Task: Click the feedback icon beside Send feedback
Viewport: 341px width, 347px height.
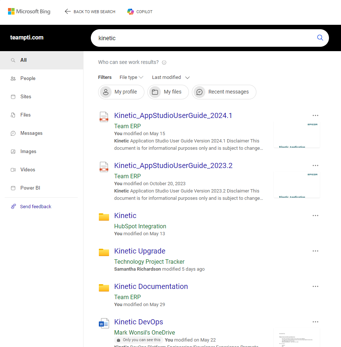Action: pos(13,206)
